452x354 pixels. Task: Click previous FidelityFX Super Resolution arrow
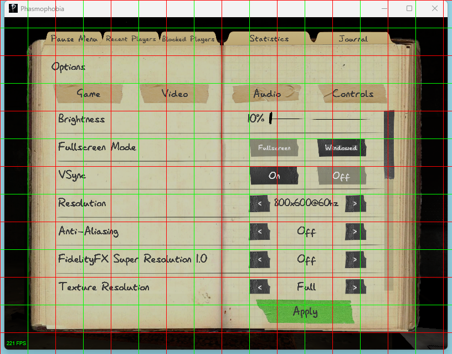pos(260,259)
